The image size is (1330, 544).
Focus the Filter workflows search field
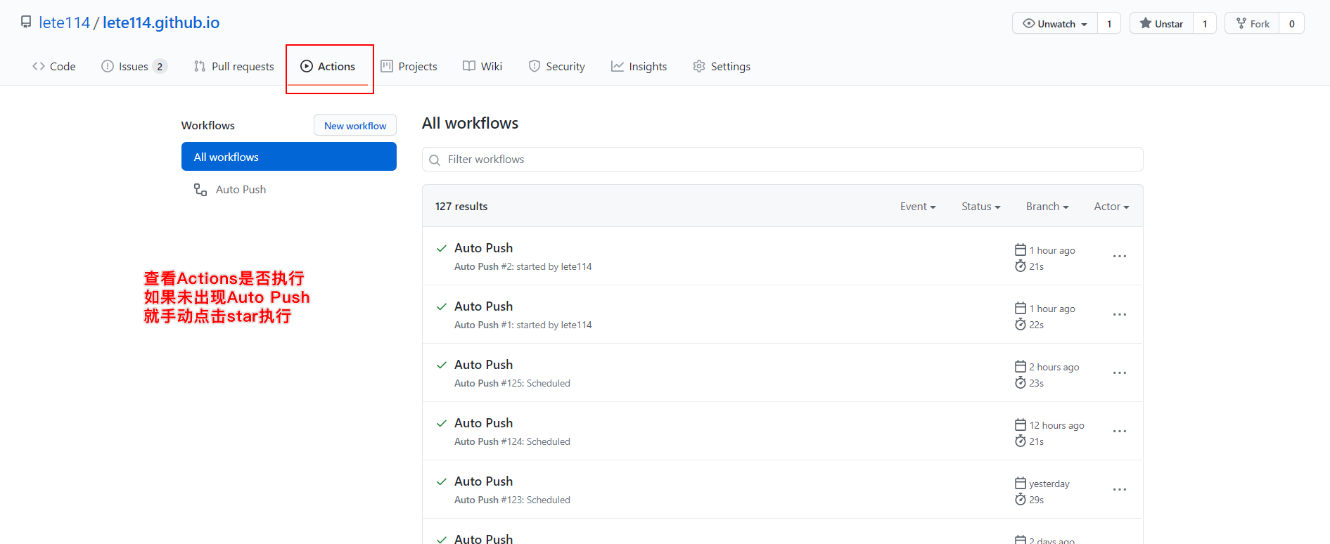788,160
